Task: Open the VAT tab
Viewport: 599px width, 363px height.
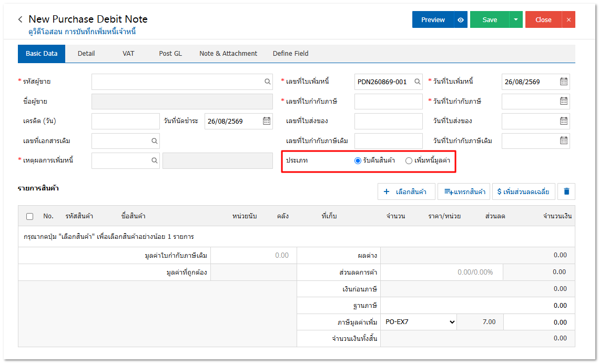Action: click(x=128, y=54)
